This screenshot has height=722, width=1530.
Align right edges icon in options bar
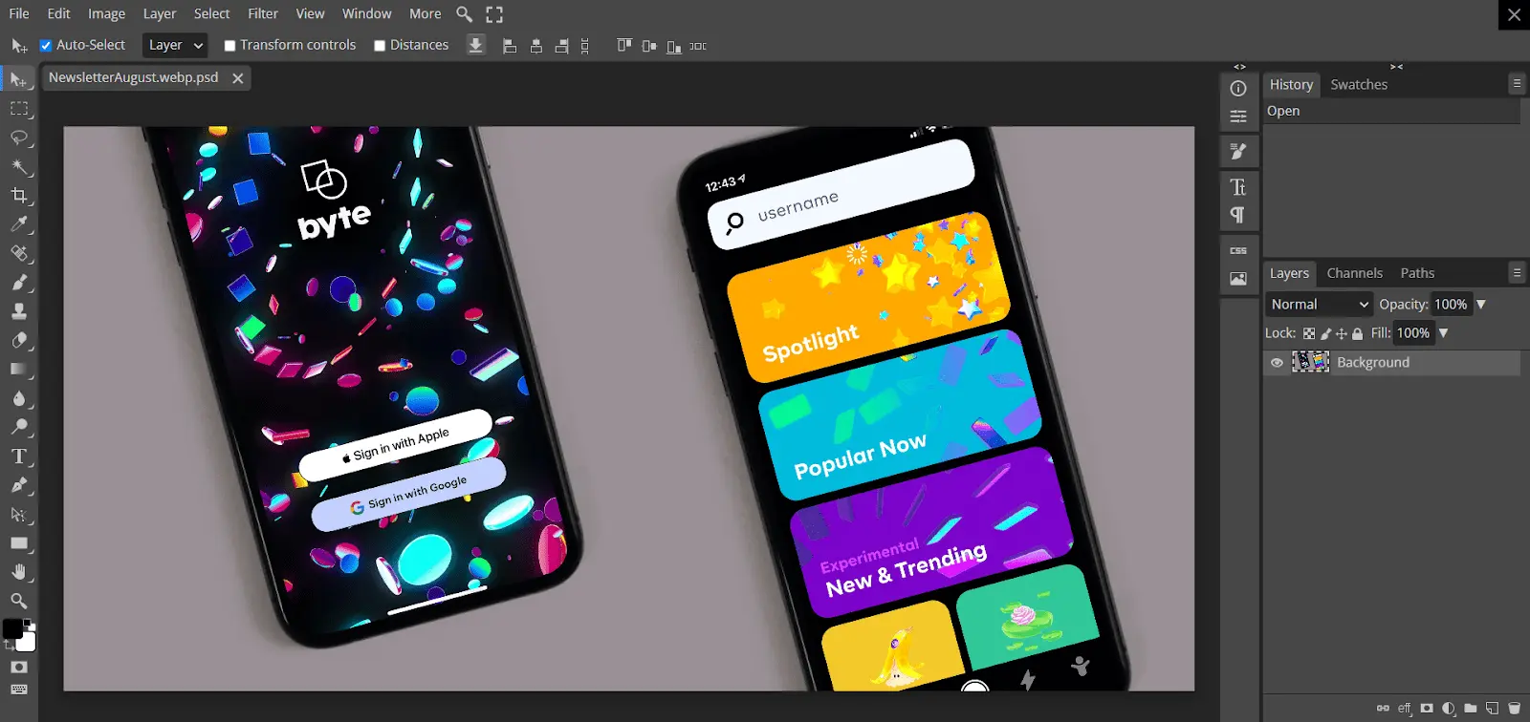point(562,46)
